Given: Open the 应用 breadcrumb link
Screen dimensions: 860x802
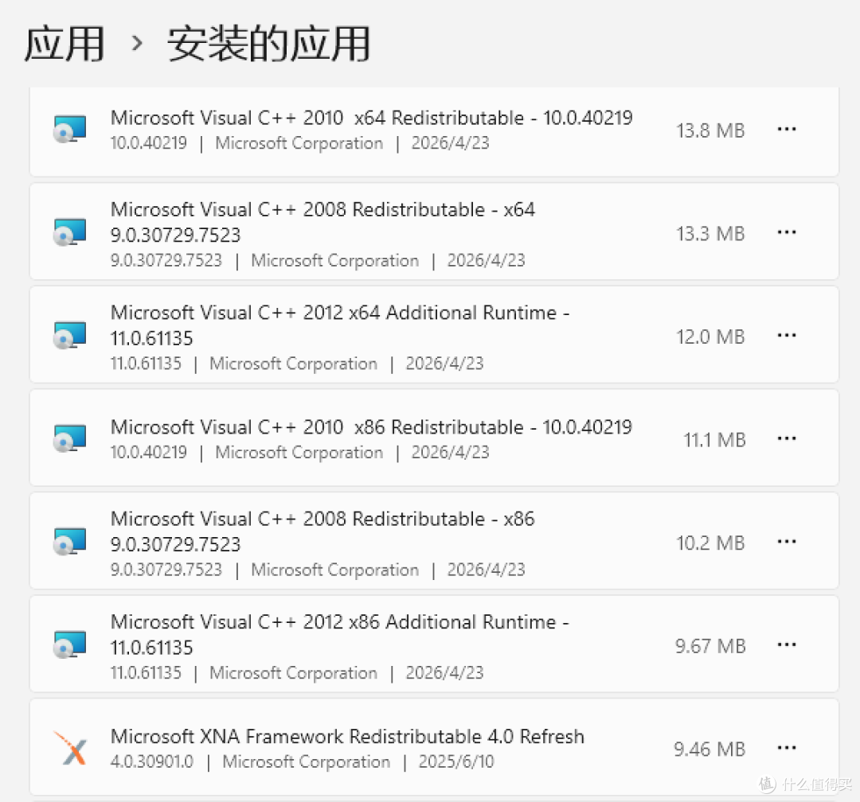Looking at the screenshot, I should (64, 43).
